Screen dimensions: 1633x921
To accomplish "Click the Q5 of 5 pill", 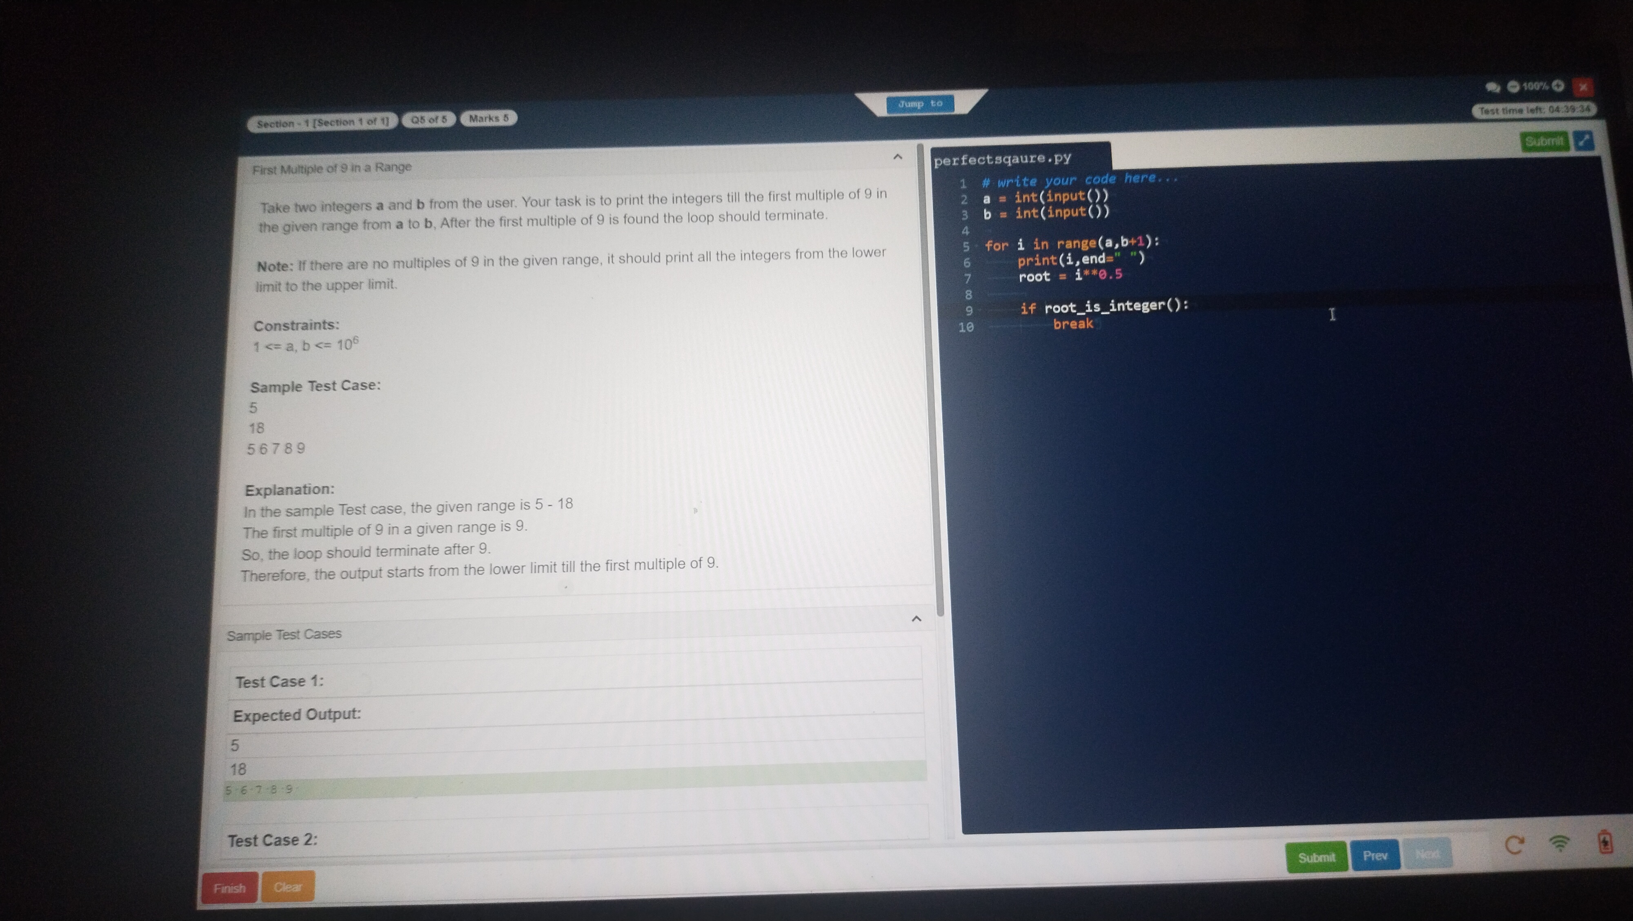I will pyautogui.click(x=429, y=119).
